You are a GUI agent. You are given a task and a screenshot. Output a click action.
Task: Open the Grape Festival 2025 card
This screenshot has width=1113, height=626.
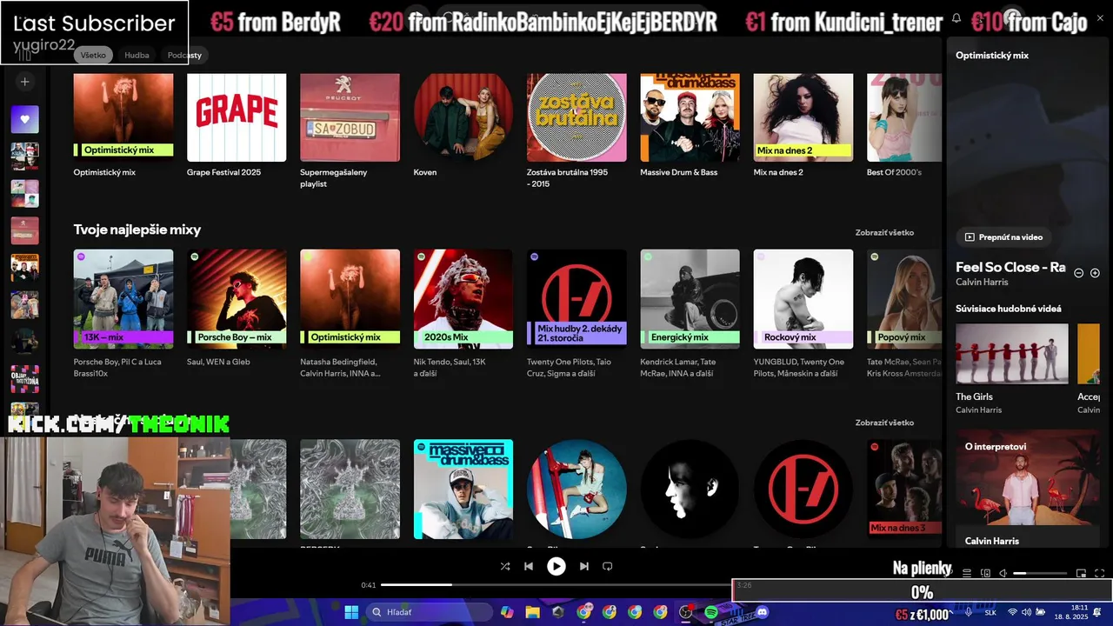pyautogui.click(x=237, y=126)
